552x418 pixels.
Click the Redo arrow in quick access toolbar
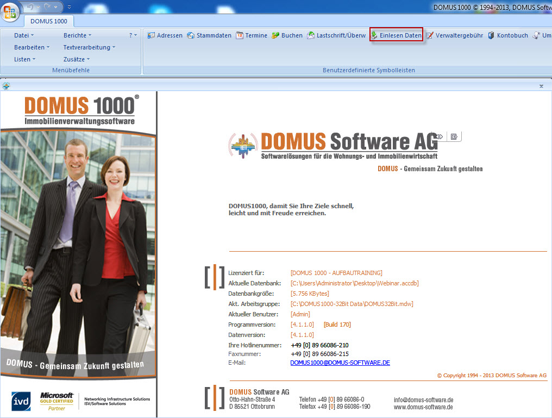click(47, 7)
